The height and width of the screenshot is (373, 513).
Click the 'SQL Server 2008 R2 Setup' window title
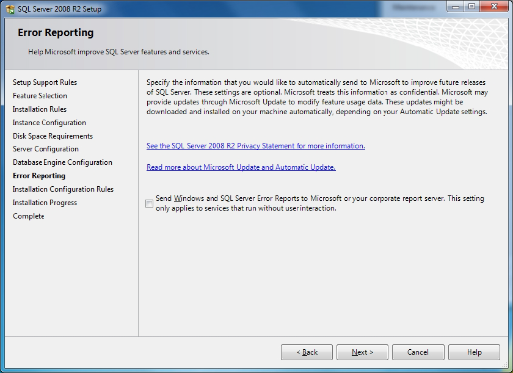(60, 9)
